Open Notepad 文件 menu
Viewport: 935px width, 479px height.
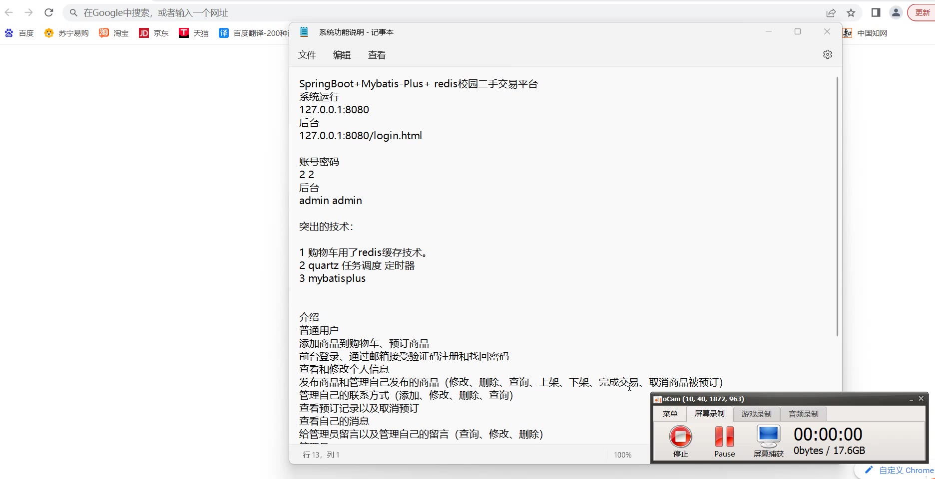pyautogui.click(x=307, y=55)
